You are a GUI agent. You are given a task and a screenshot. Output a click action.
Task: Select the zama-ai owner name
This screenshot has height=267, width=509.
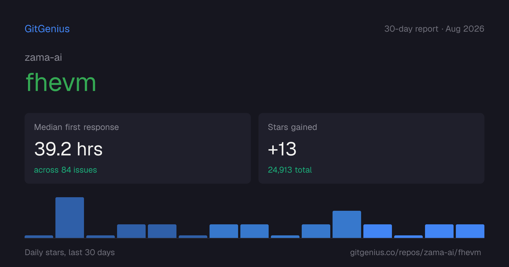click(x=43, y=57)
